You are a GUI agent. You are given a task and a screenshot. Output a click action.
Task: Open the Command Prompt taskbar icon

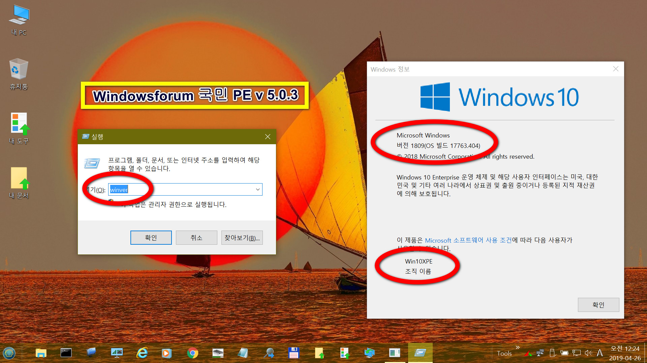[x=66, y=353]
